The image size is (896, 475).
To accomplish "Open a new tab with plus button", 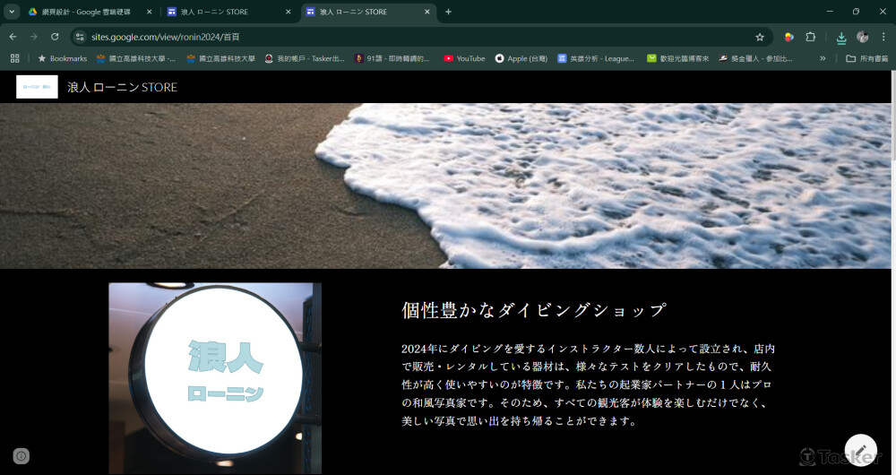I will pyautogui.click(x=448, y=12).
